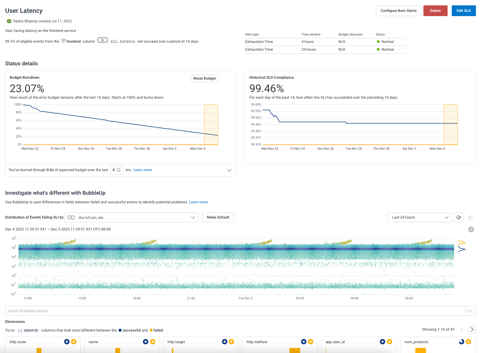
Task: Click the 23.07% budget remaining value
Action: coord(27,89)
